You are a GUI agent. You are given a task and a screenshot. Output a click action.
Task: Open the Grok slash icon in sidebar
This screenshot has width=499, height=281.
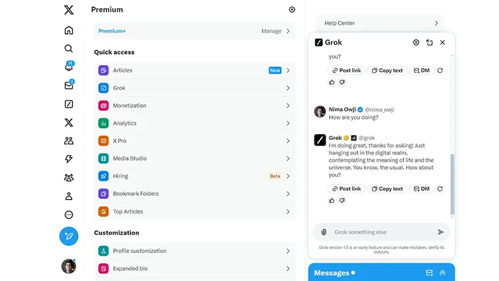pyautogui.click(x=69, y=104)
